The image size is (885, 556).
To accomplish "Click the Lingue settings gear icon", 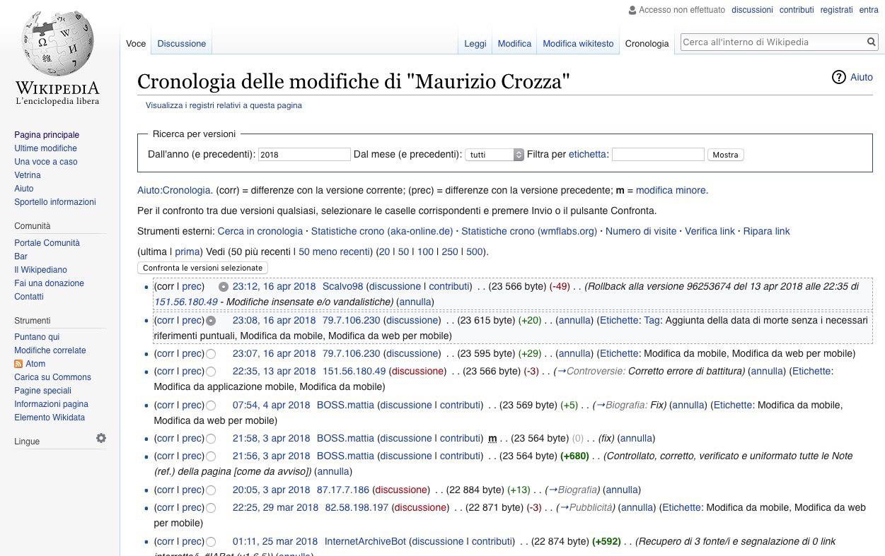I will tap(101, 439).
